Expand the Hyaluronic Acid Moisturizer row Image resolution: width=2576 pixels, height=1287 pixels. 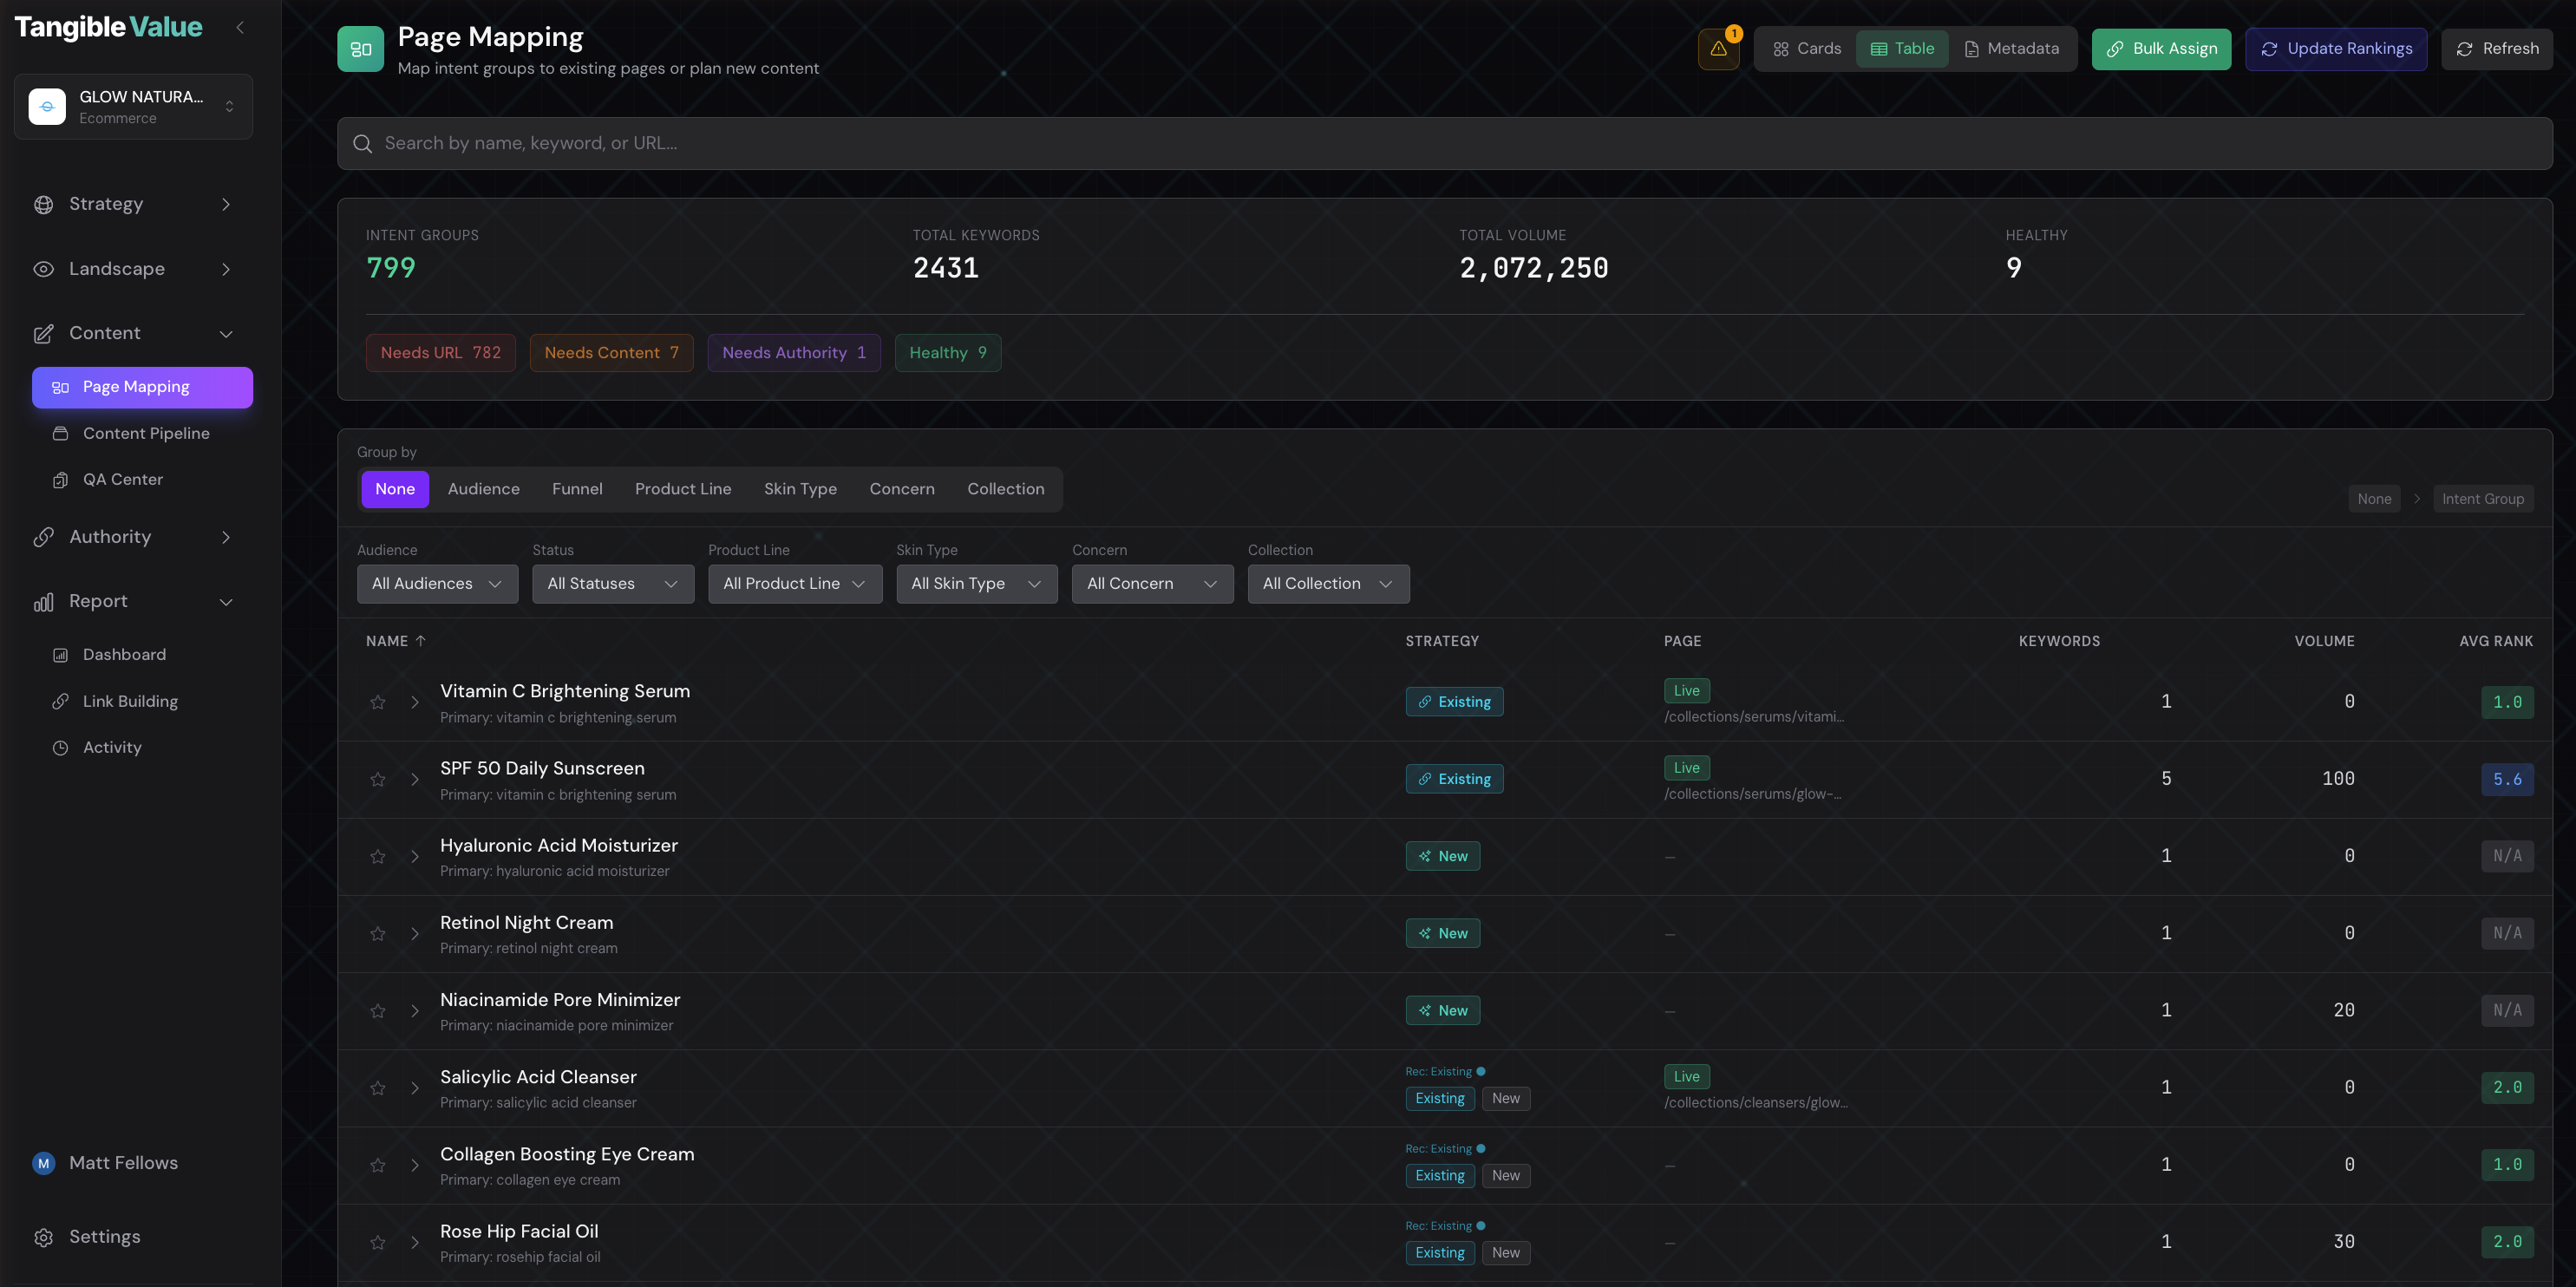tap(415, 857)
